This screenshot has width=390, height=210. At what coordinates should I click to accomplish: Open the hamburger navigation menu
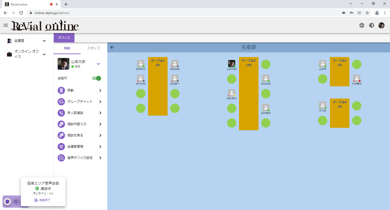click(x=5, y=25)
